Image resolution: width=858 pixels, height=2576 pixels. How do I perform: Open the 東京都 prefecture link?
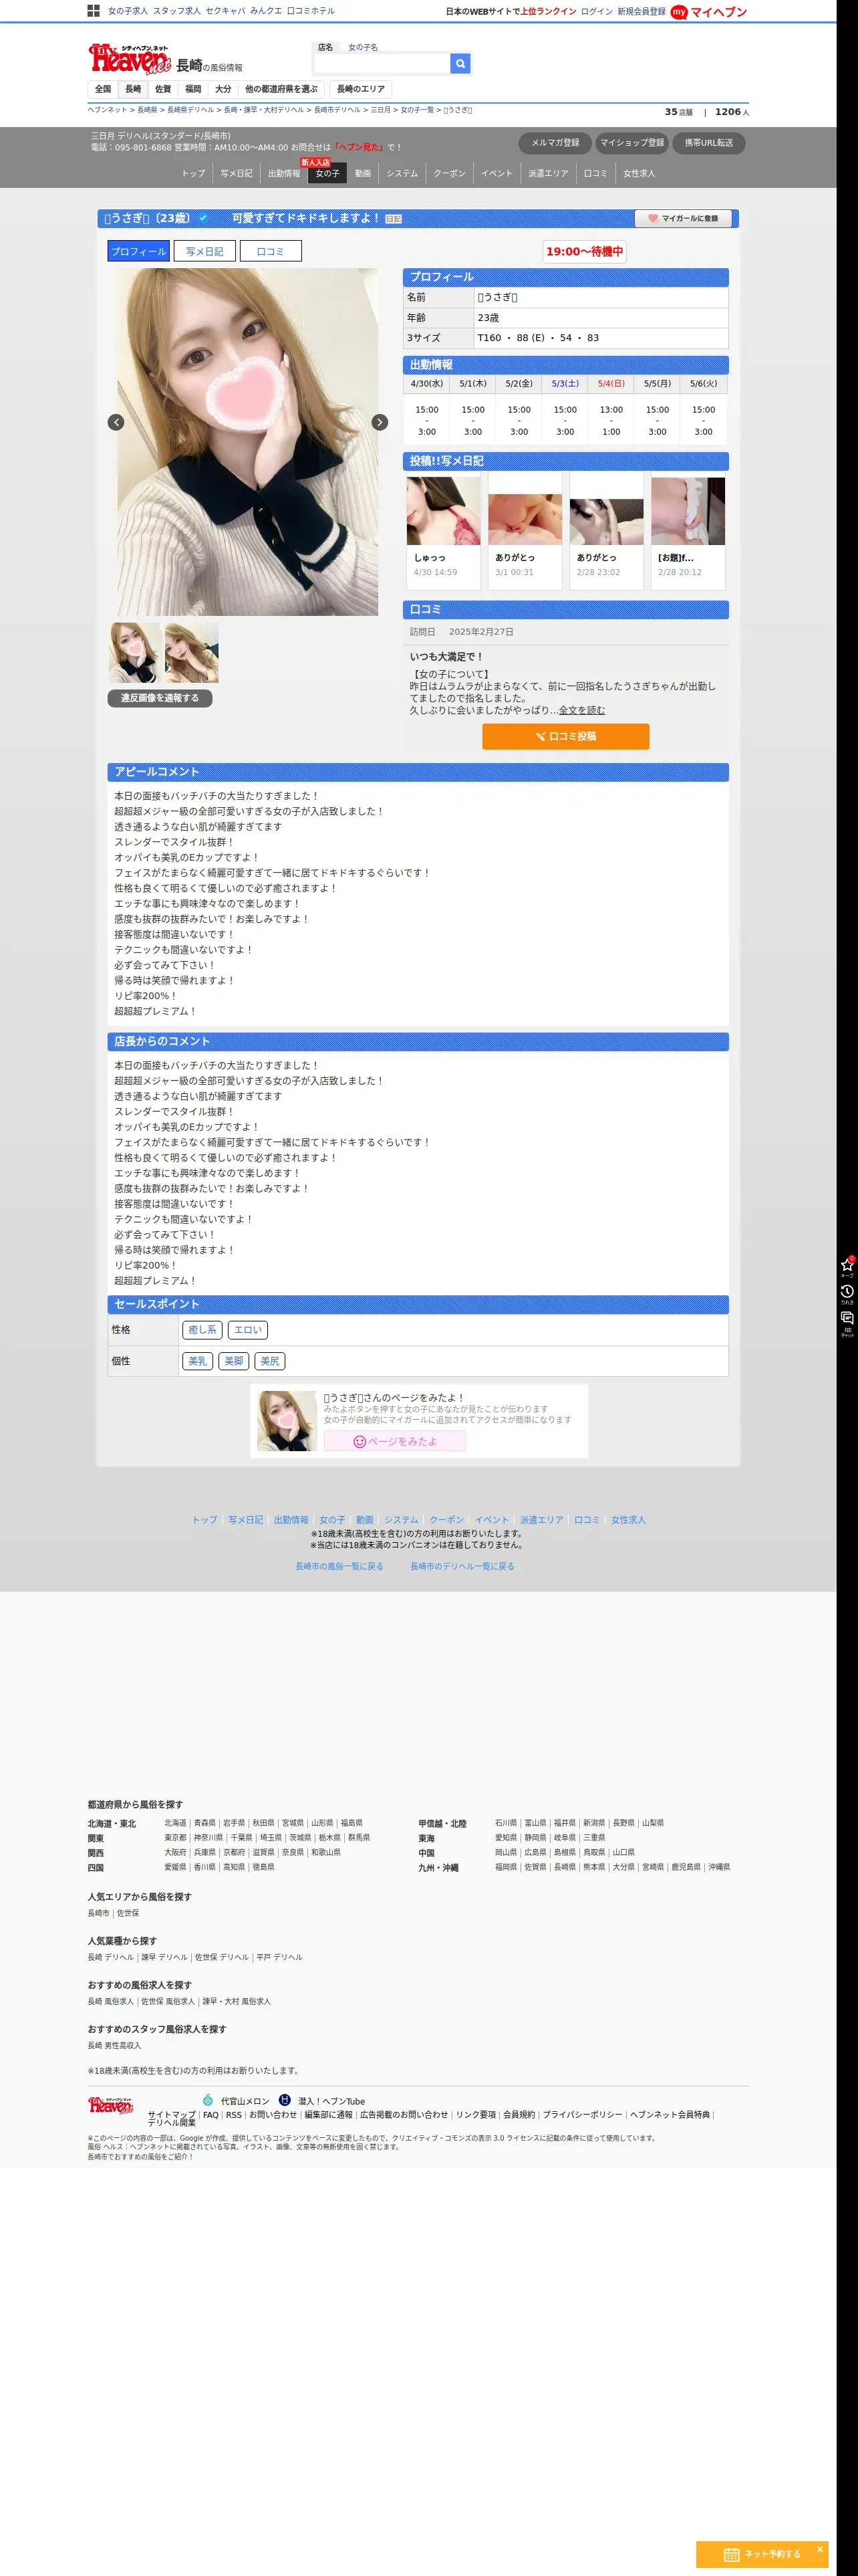[x=176, y=1837]
